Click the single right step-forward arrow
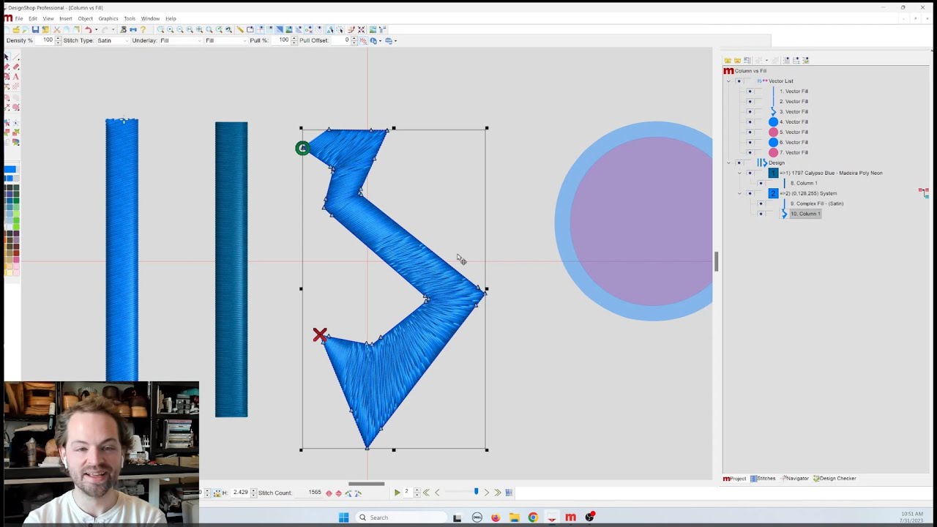 pyautogui.click(x=487, y=493)
